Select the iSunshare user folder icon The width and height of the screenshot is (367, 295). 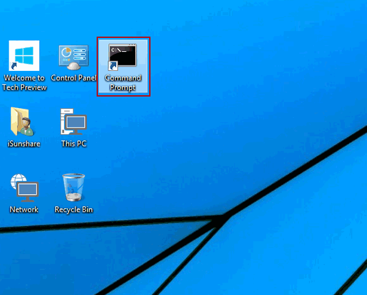[22, 122]
